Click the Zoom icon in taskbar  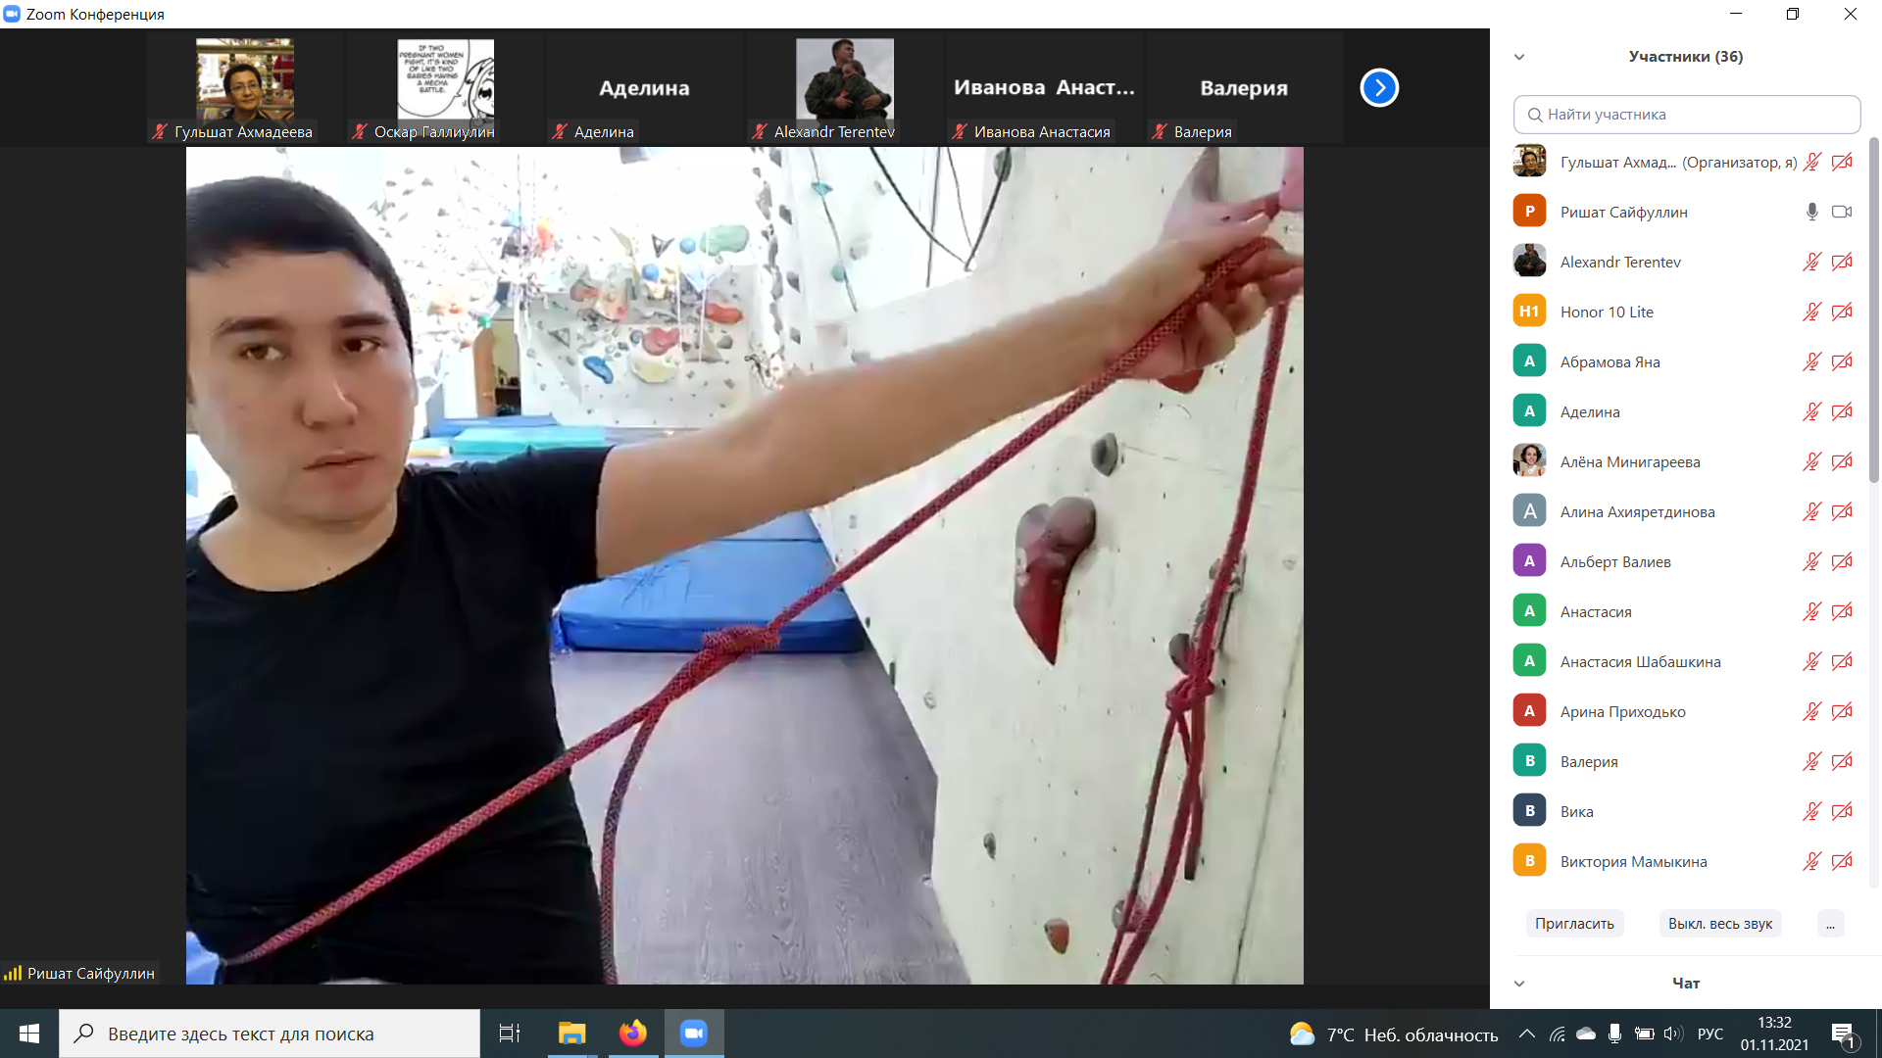tap(694, 1034)
